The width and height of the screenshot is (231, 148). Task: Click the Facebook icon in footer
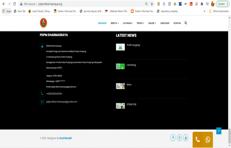tap(173, 138)
